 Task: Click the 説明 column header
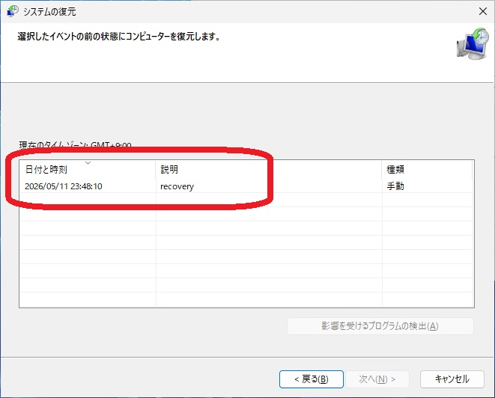pos(268,169)
